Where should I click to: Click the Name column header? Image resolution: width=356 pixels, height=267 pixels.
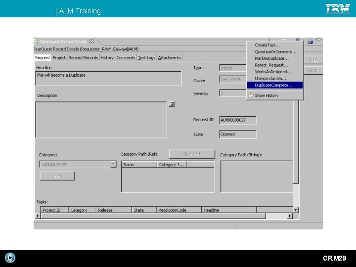(x=139, y=164)
